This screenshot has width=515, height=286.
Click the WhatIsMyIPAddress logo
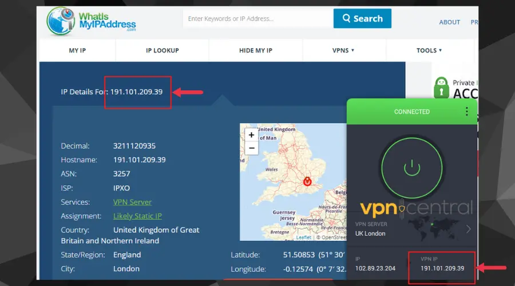pos(92,21)
